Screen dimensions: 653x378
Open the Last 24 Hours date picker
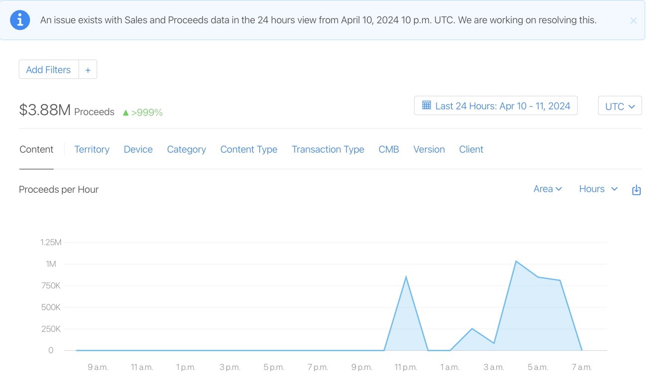click(495, 106)
